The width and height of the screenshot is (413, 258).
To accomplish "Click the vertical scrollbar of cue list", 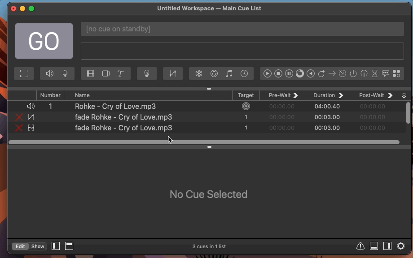I will pyautogui.click(x=408, y=113).
